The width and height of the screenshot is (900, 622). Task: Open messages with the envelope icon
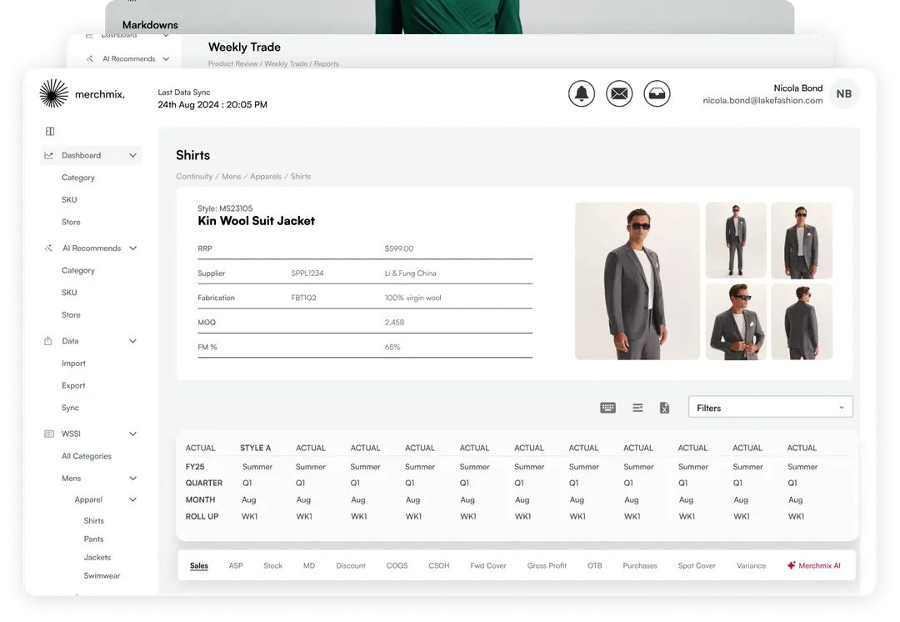click(x=619, y=93)
